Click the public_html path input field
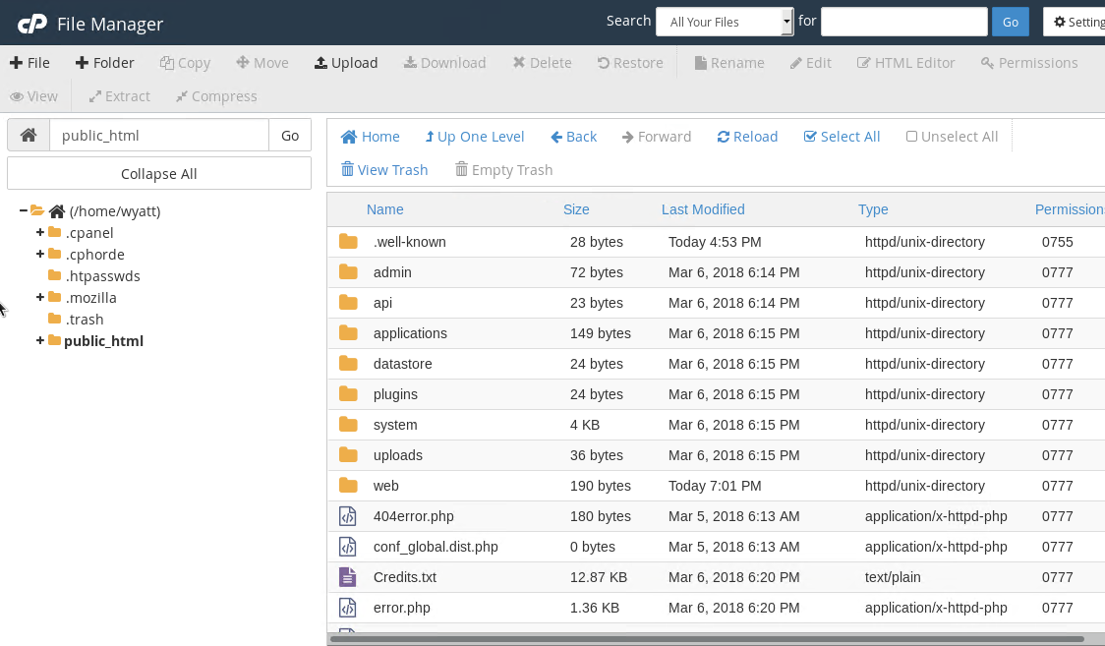The image size is (1105, 646). click(159, 136)
